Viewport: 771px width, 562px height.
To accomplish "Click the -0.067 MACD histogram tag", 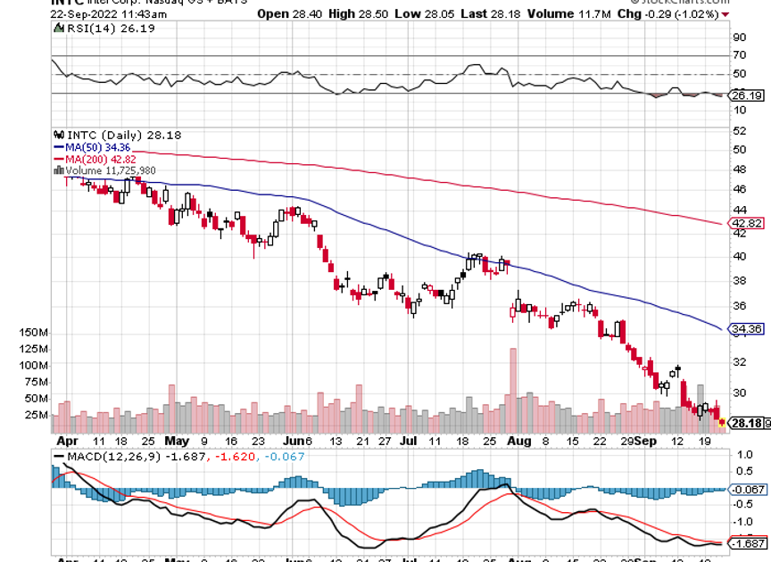I will click(x=746, y=489).
